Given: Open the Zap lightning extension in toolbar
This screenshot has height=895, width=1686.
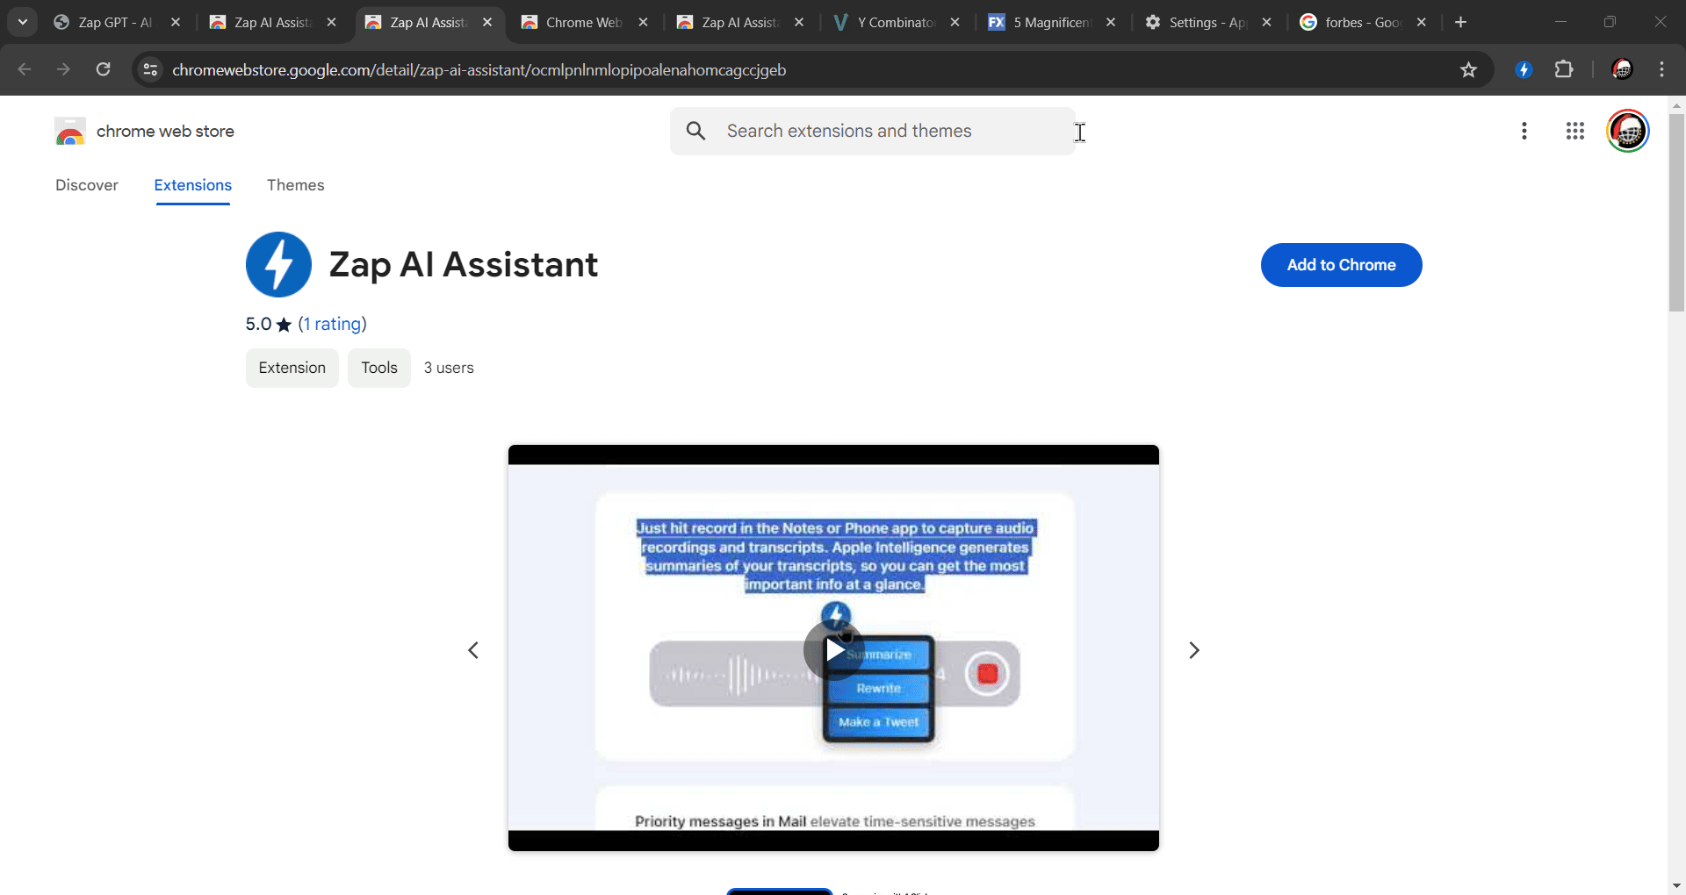Looking at the screenshot, I should (x=1524, y=69).
